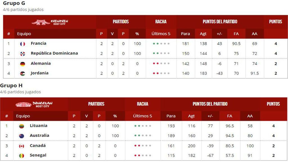Open the Francia team link

(x=39, y=43)
